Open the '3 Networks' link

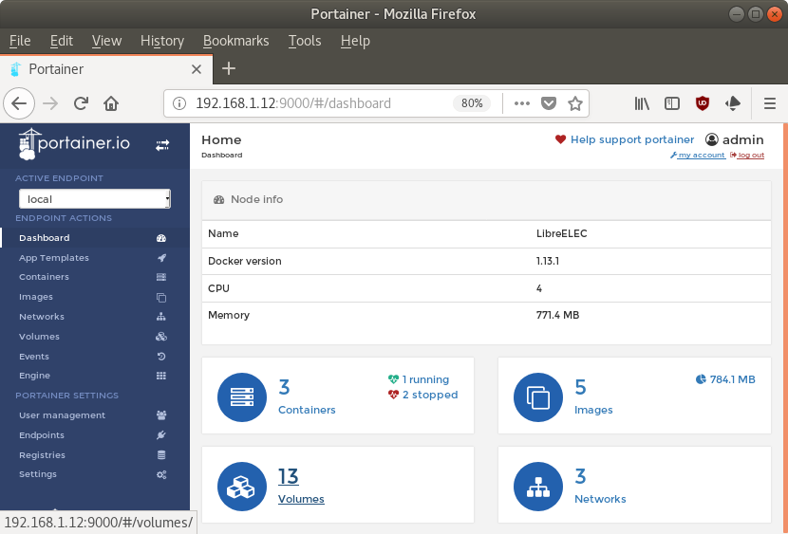(x=600, y=486)
